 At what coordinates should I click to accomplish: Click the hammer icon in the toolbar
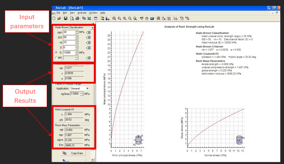pos(142,18)
